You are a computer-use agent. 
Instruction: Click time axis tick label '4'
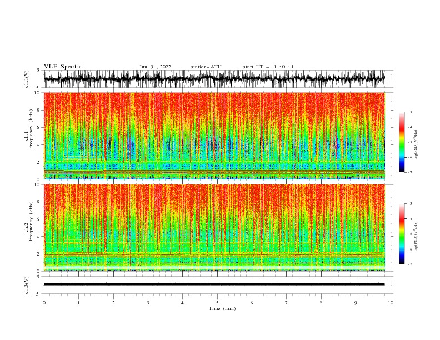tap(182, 303)
